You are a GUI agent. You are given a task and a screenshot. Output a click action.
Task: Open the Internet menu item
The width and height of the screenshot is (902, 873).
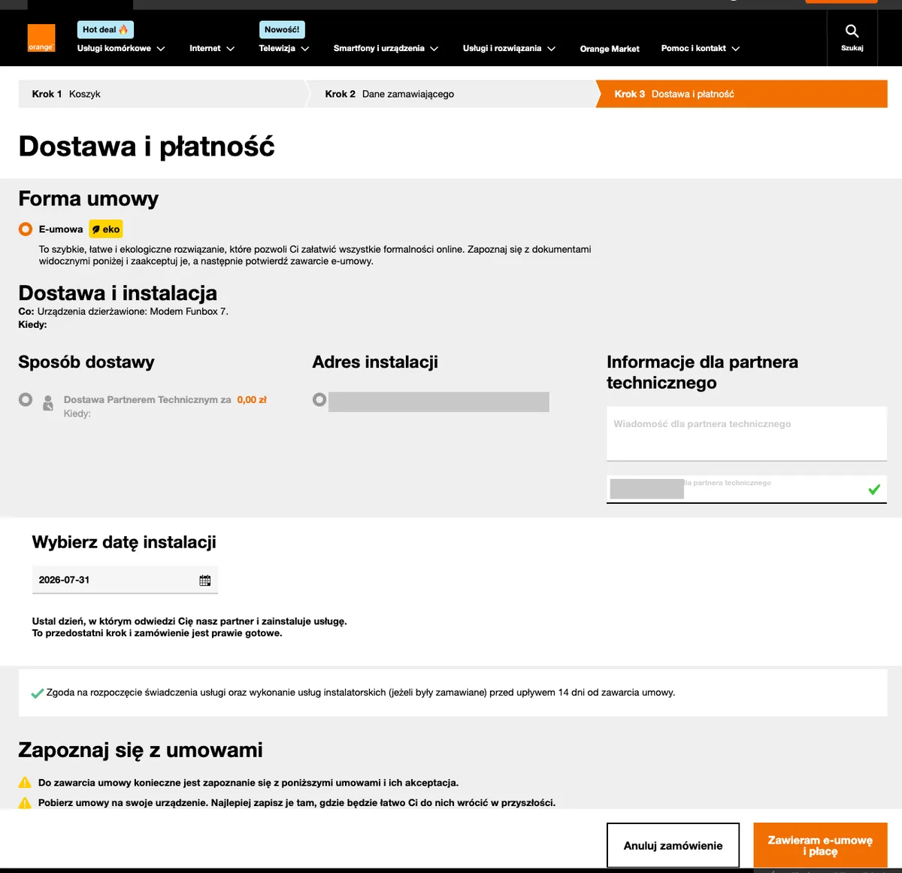pyautogui.click(x=205, y=48)
